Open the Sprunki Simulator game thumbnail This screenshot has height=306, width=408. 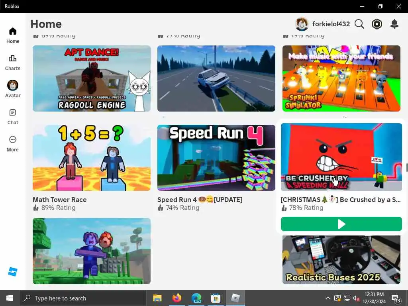coord(341,78)
